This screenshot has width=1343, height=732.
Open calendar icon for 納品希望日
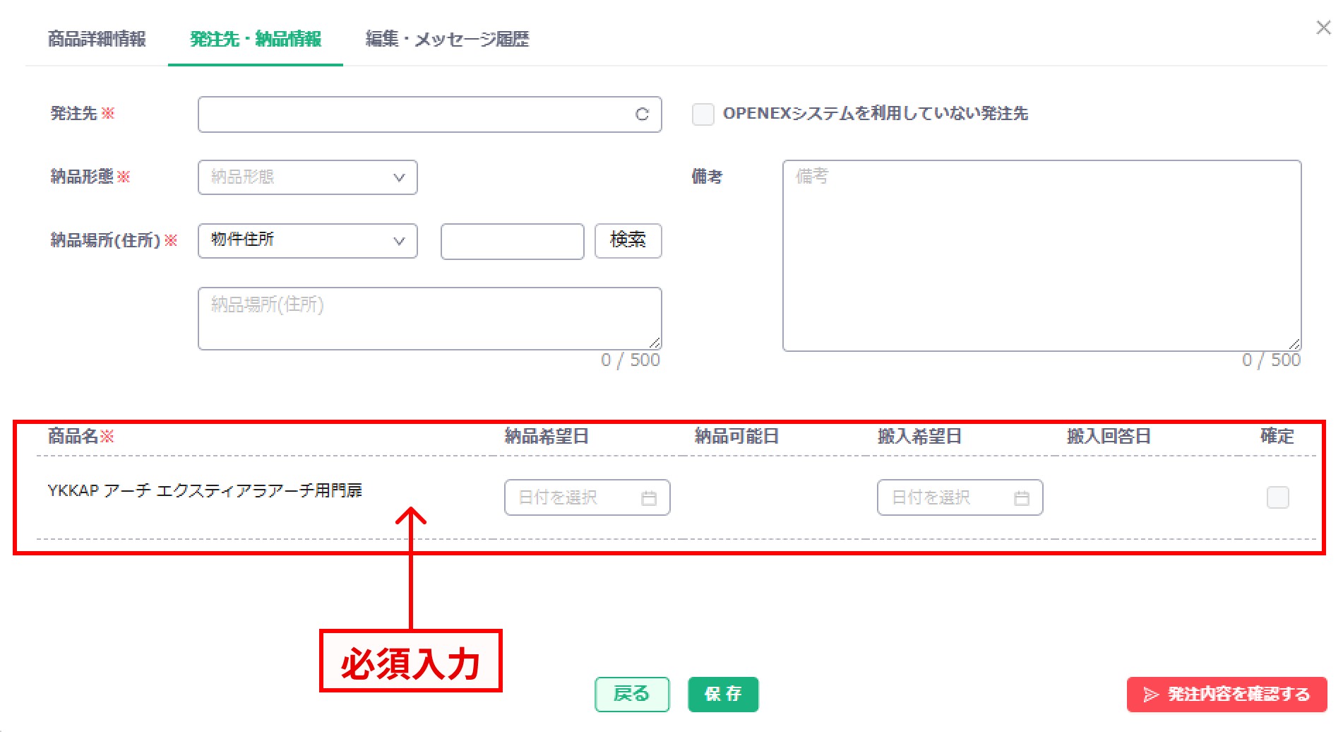tap(648, 498)
